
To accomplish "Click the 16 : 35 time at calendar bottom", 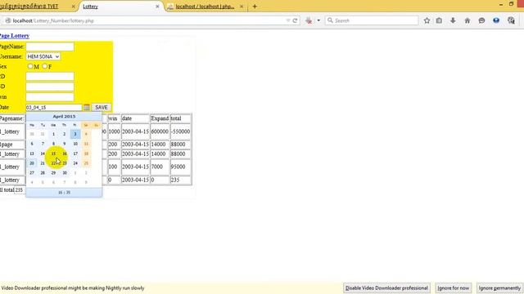I will (x=64, y=193).
